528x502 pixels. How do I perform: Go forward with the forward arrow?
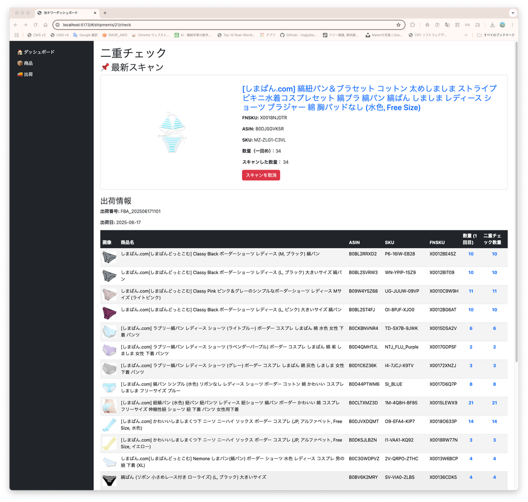pos(25,25)
